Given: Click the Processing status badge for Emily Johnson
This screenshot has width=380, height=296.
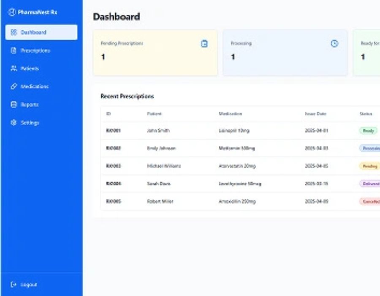Looking at the screenshot, I should point(370,148).
